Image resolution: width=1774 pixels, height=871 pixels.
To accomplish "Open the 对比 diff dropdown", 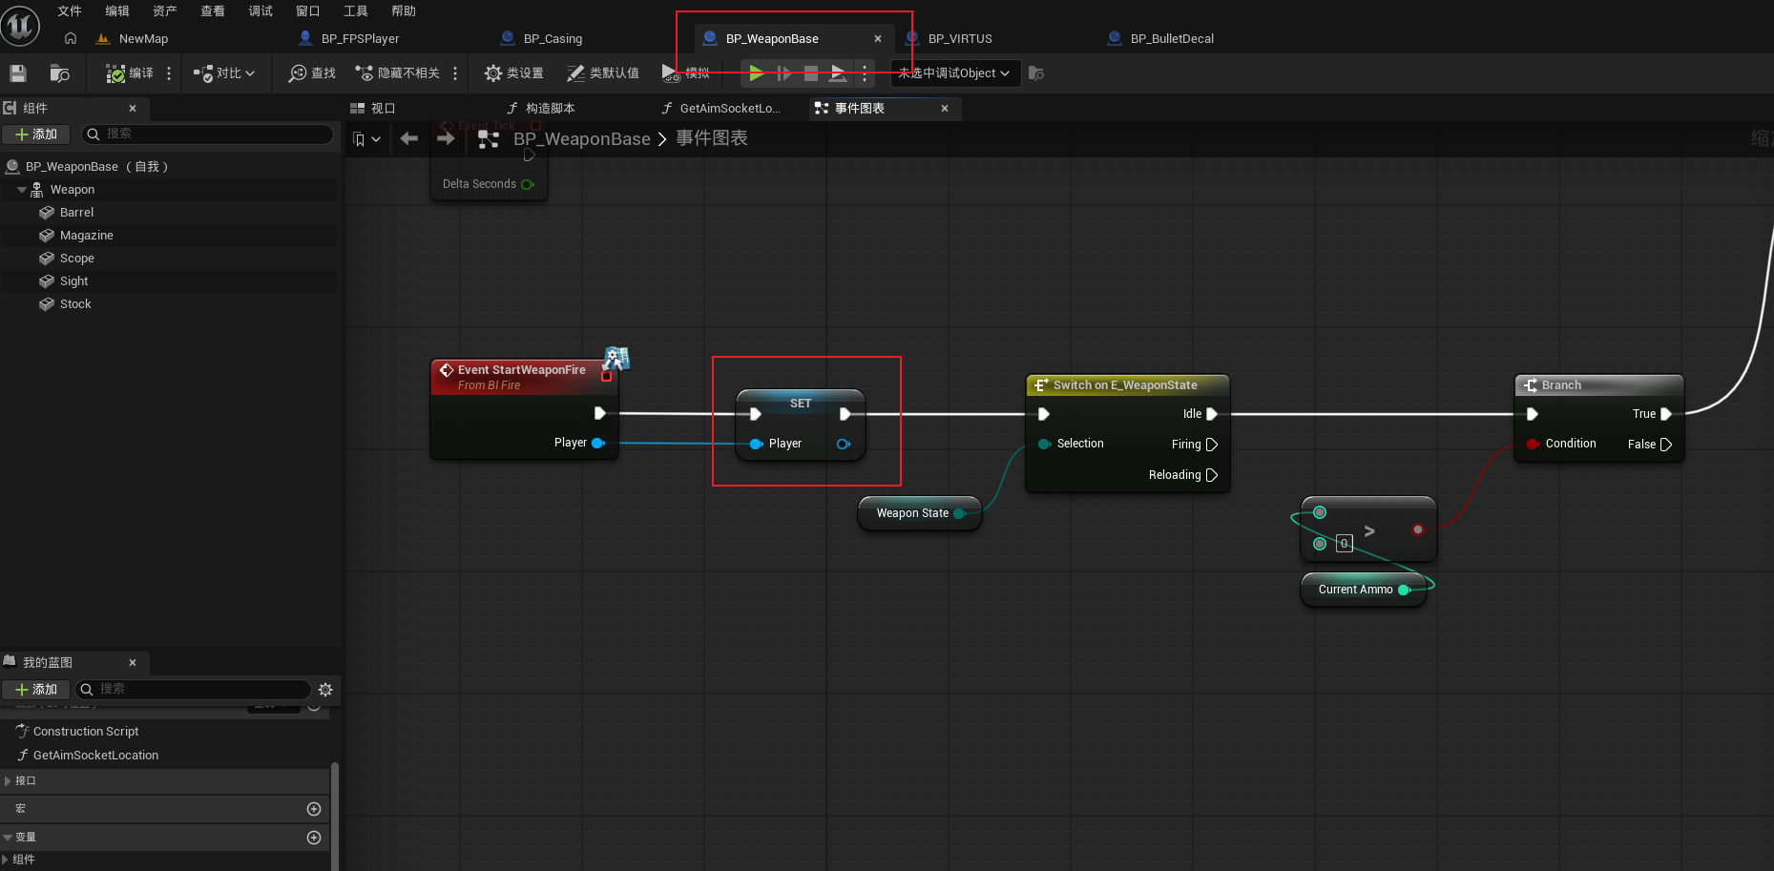I will (224, 73).
